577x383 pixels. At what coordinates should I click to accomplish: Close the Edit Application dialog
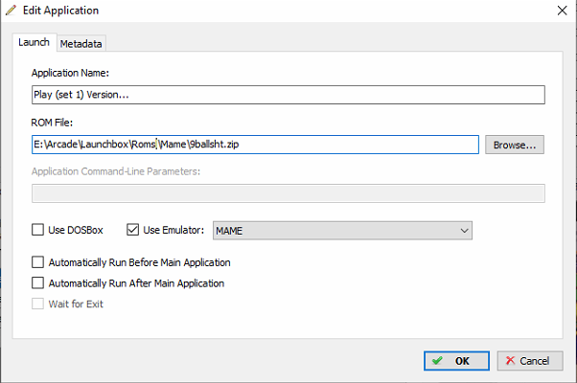point(562,11)
